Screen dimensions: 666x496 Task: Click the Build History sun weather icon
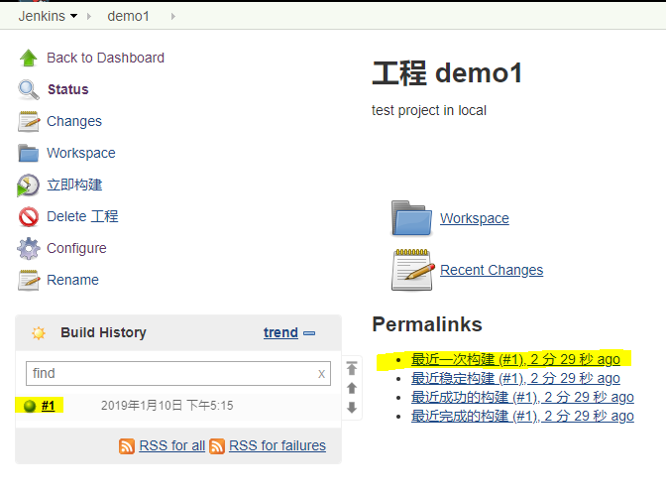[x=39, y=332]
